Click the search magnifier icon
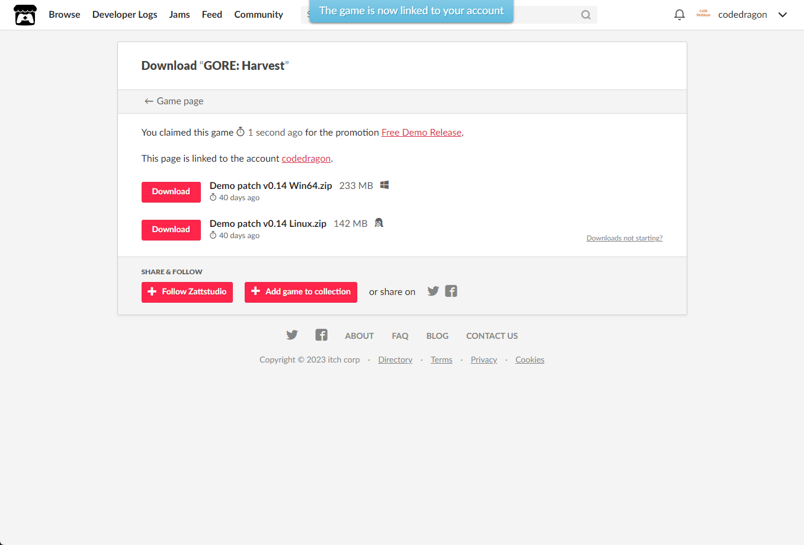 586,15
